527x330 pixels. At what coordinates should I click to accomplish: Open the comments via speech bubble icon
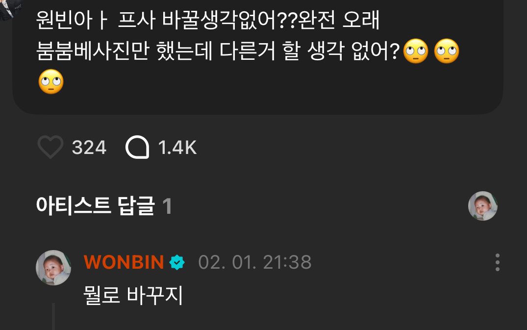coord(137,147)
